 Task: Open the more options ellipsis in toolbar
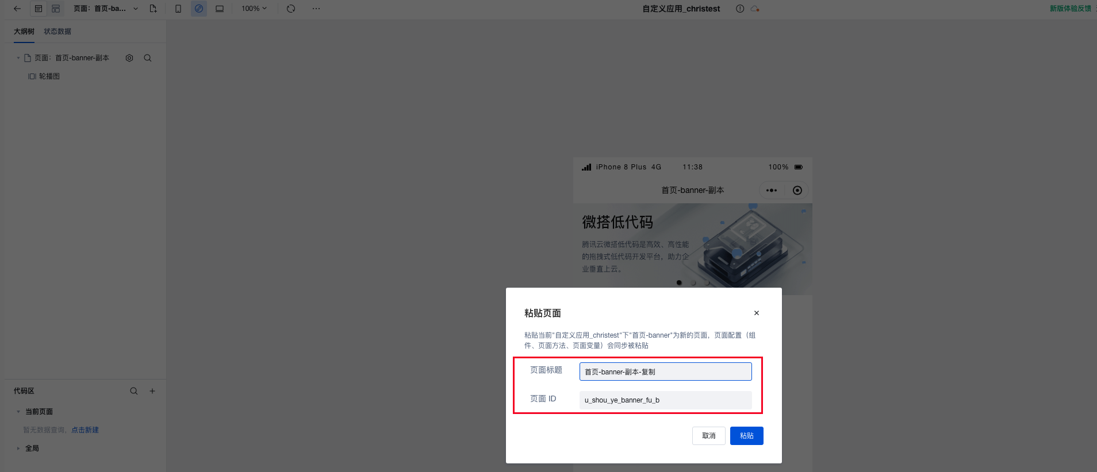click(316, 9)
